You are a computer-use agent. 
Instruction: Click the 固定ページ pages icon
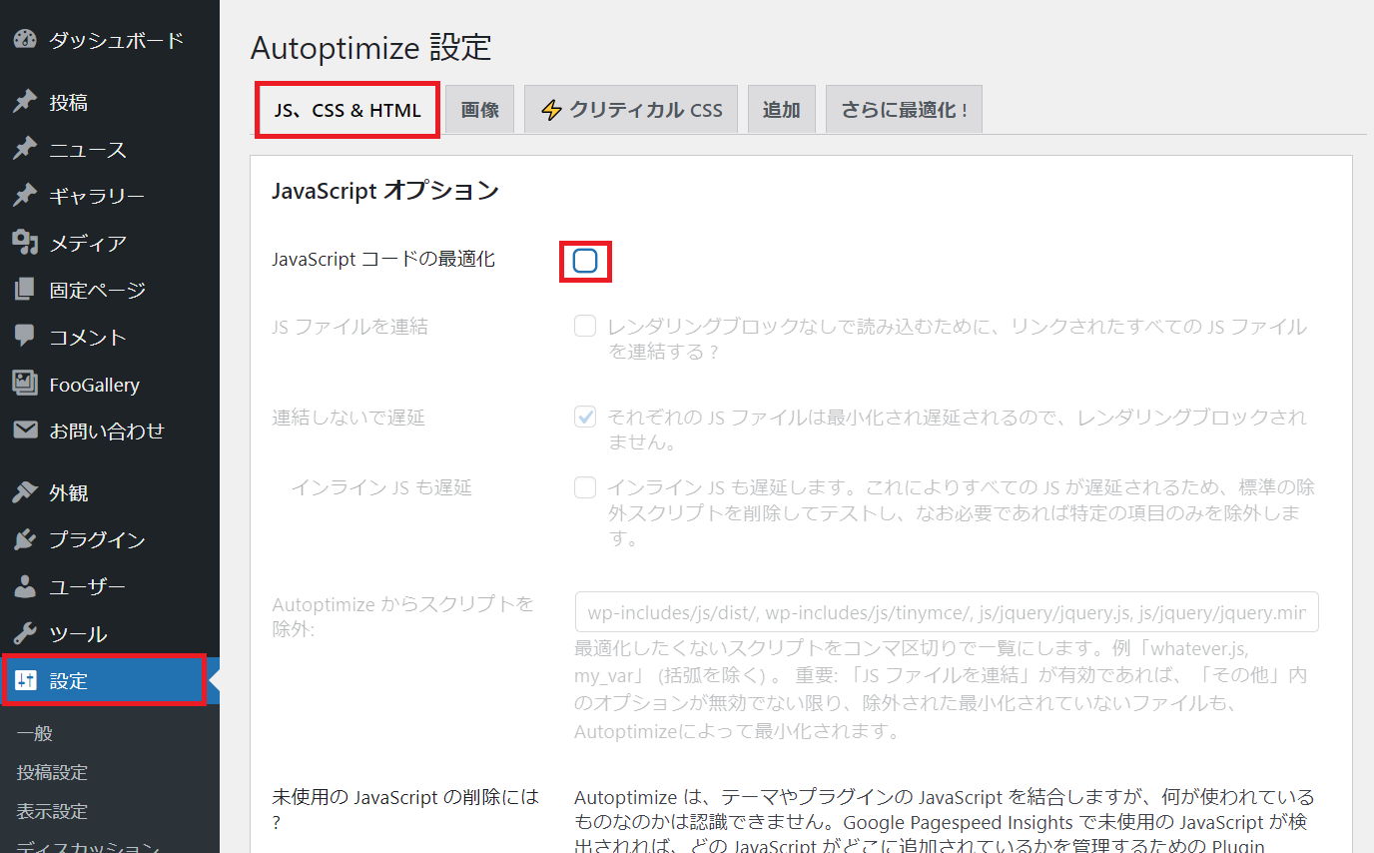25,290
